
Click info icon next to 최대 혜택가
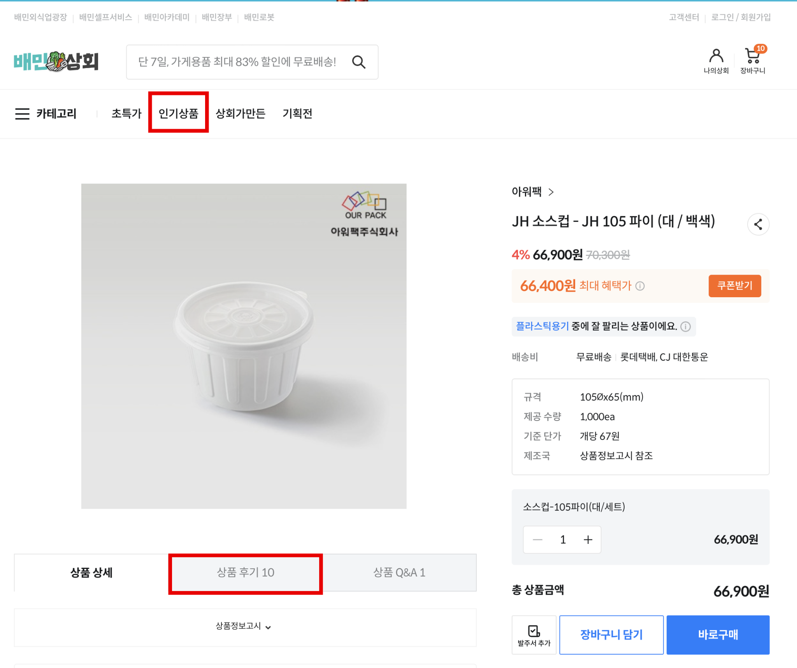point(640,286)
